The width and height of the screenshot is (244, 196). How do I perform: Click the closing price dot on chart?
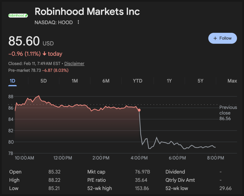click(139, 110)
